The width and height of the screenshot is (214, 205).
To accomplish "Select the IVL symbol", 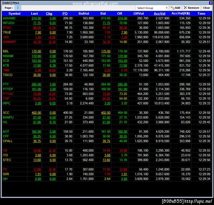I will pyautogui.click(x=5, y=122).
